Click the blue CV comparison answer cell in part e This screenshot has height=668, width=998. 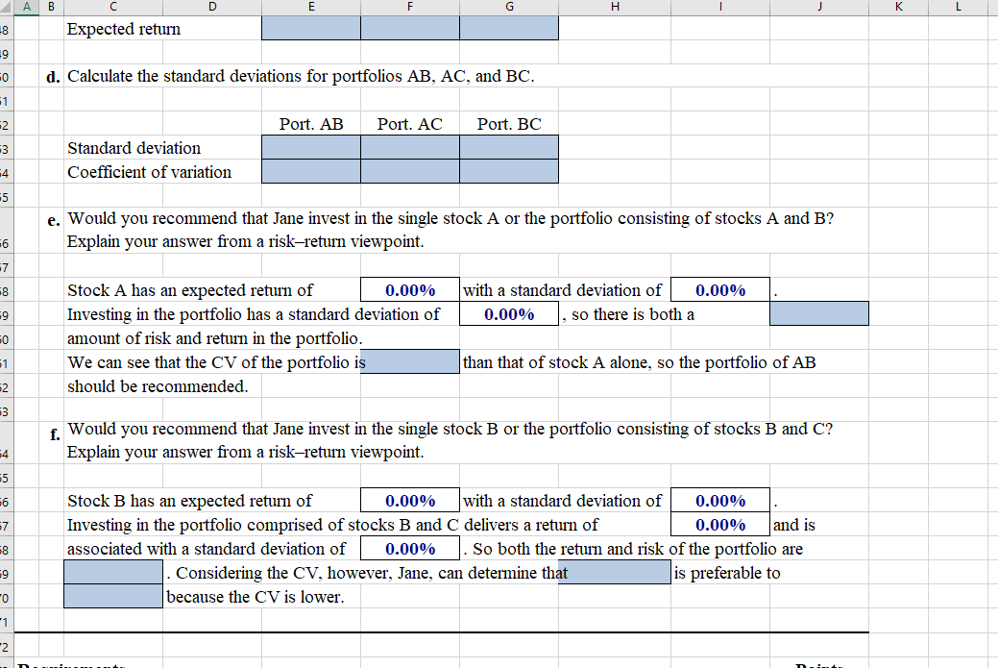pyautogui.click(x=409, y=360)
